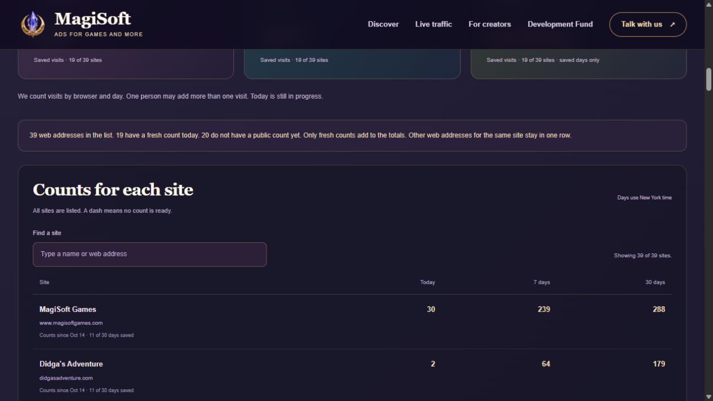Click the Find a site label
This screenshot has width=713, height=401.
pyautogui.click(x=47, y=233)
